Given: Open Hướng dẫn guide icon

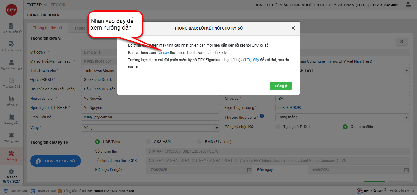Looking at the screenshot, I should point(11,119).
